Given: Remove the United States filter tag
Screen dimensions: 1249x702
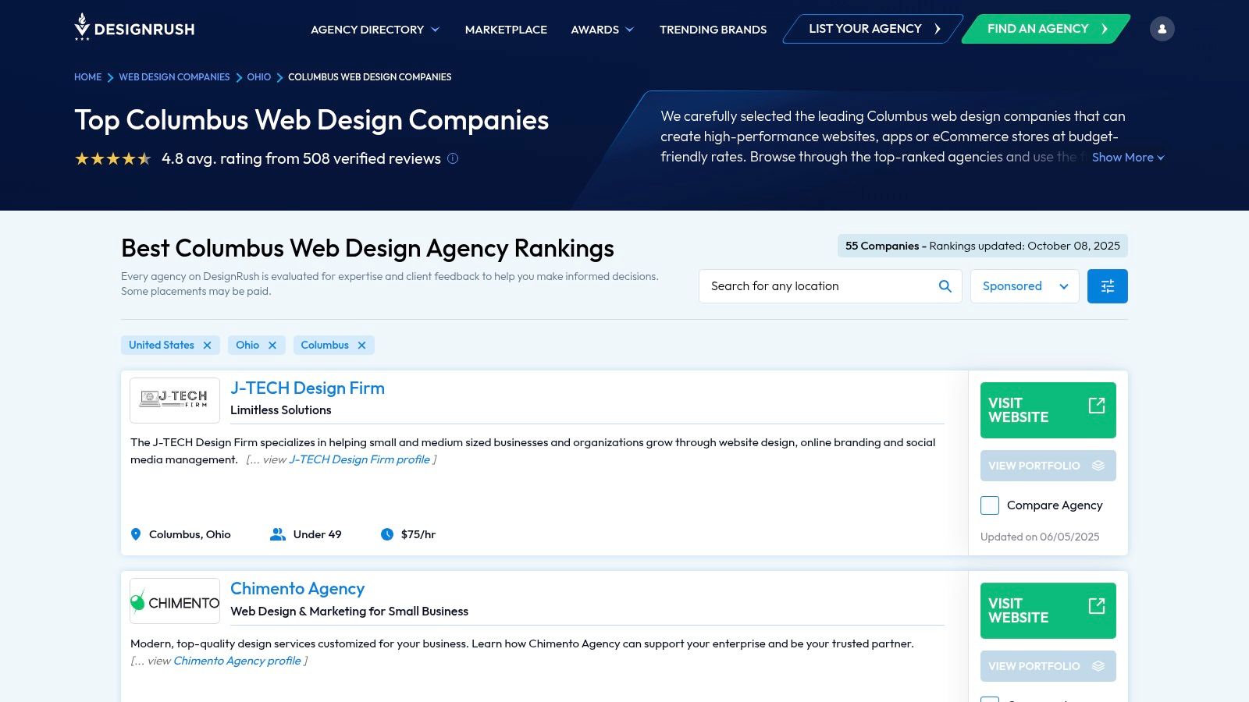Looking at the screenshot, I should (x=207, y=346).
